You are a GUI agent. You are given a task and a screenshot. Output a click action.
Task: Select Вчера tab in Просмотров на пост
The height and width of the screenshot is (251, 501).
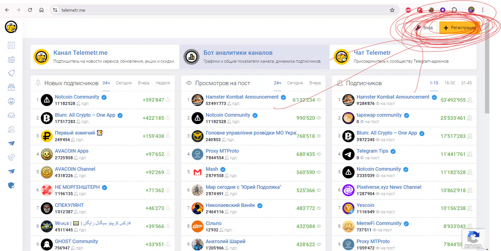315,83
